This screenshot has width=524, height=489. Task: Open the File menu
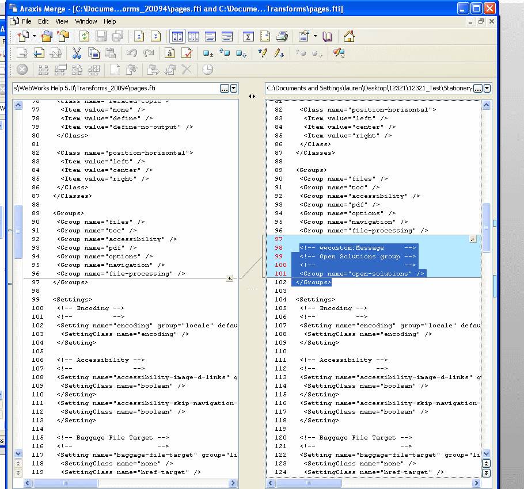point(26,21)
